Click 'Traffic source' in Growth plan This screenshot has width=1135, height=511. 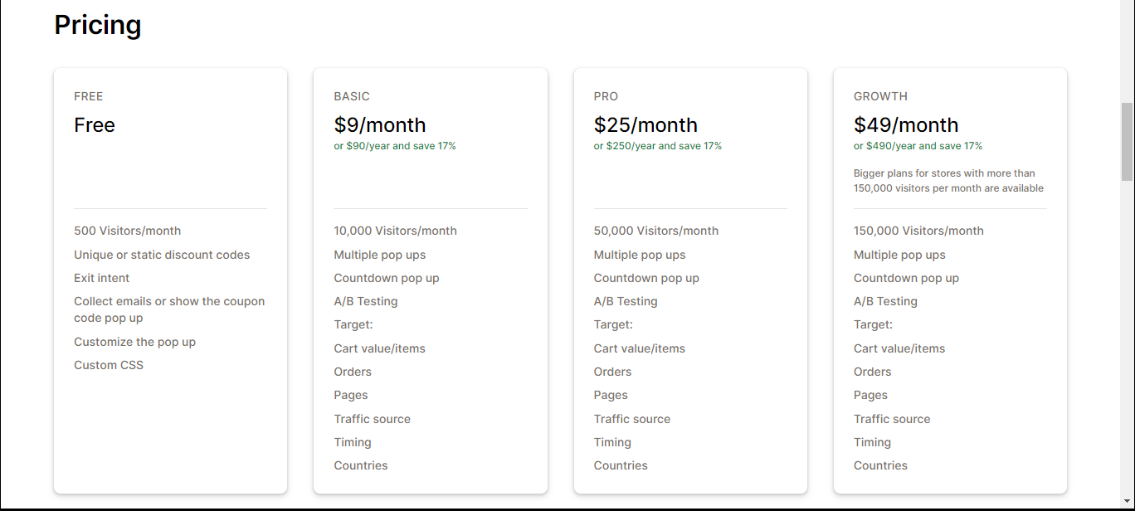[x=892, y=419]
